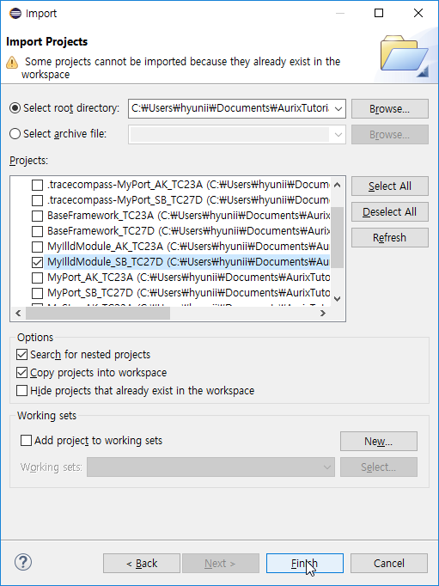Open the root directory path dropdown
This screenshot has width=439, height=586.
click(x=338, y=109)
